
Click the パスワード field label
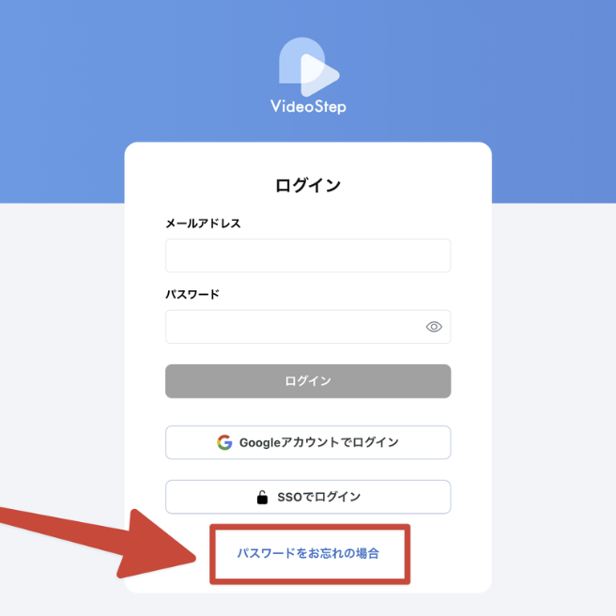pos(192,294)
